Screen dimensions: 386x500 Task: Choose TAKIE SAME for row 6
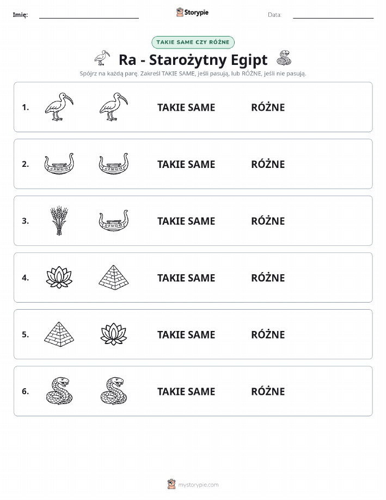pyautogui.click(x=186, y=391)
